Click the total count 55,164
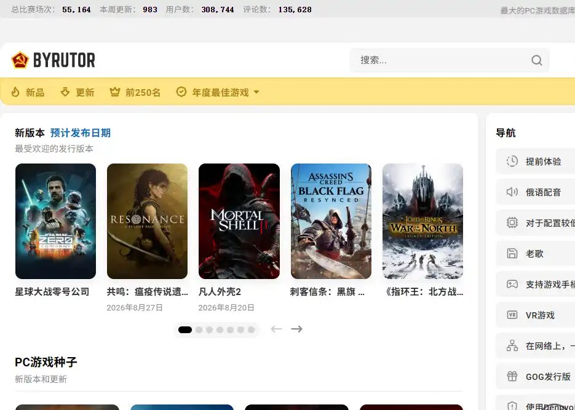 (76, 9)
